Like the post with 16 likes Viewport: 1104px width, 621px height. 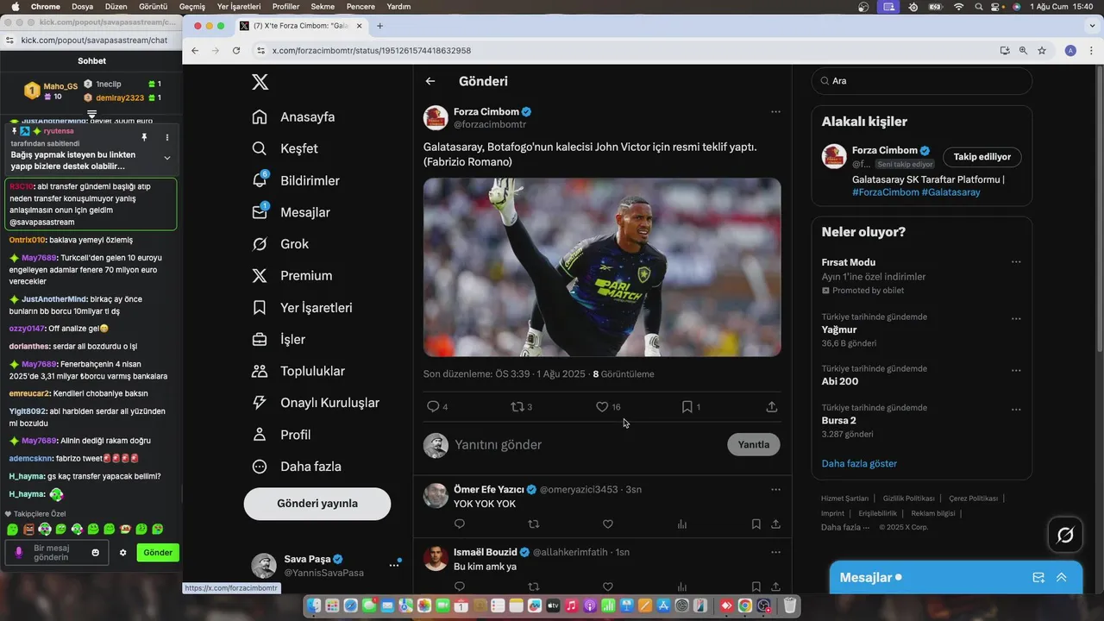[x=602, y=406]
